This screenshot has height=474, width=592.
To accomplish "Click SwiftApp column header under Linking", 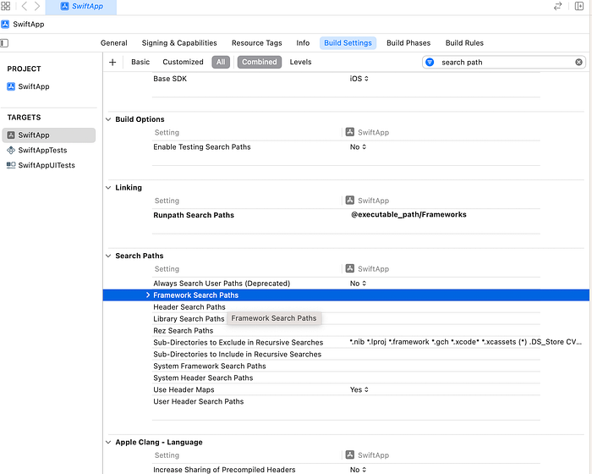I will [367, 201].
